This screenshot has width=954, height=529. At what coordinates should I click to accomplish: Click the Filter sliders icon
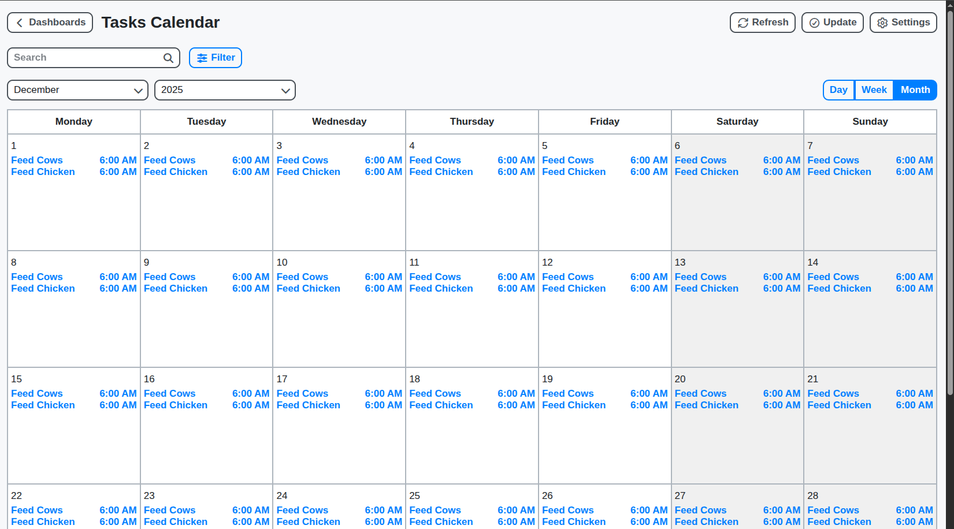[x=201, y=58]
